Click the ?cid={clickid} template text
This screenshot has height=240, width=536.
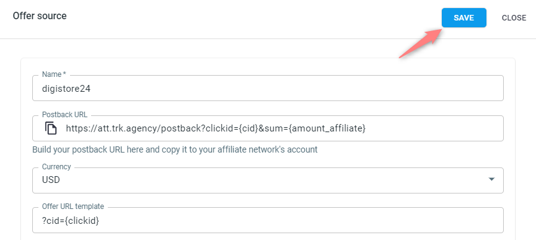click(71, 221)
